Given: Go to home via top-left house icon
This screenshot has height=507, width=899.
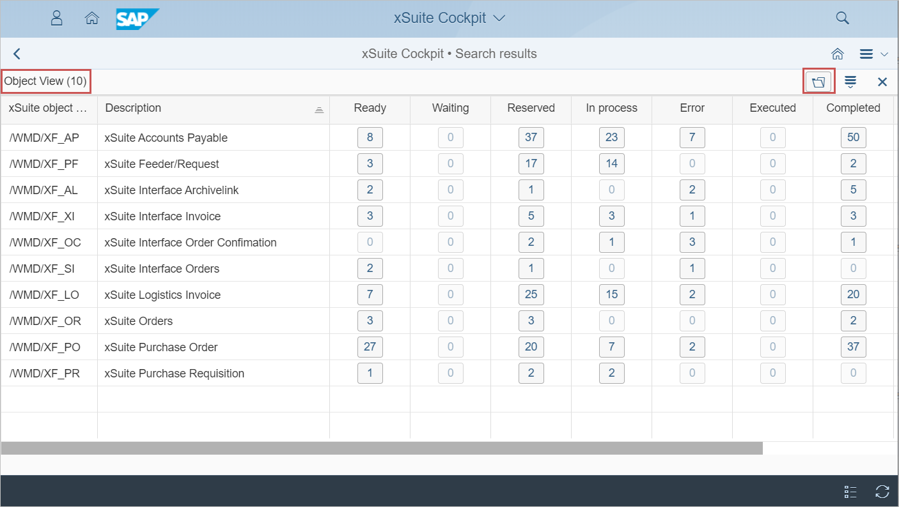Looking at the screenshot, I should coord(91,18).
